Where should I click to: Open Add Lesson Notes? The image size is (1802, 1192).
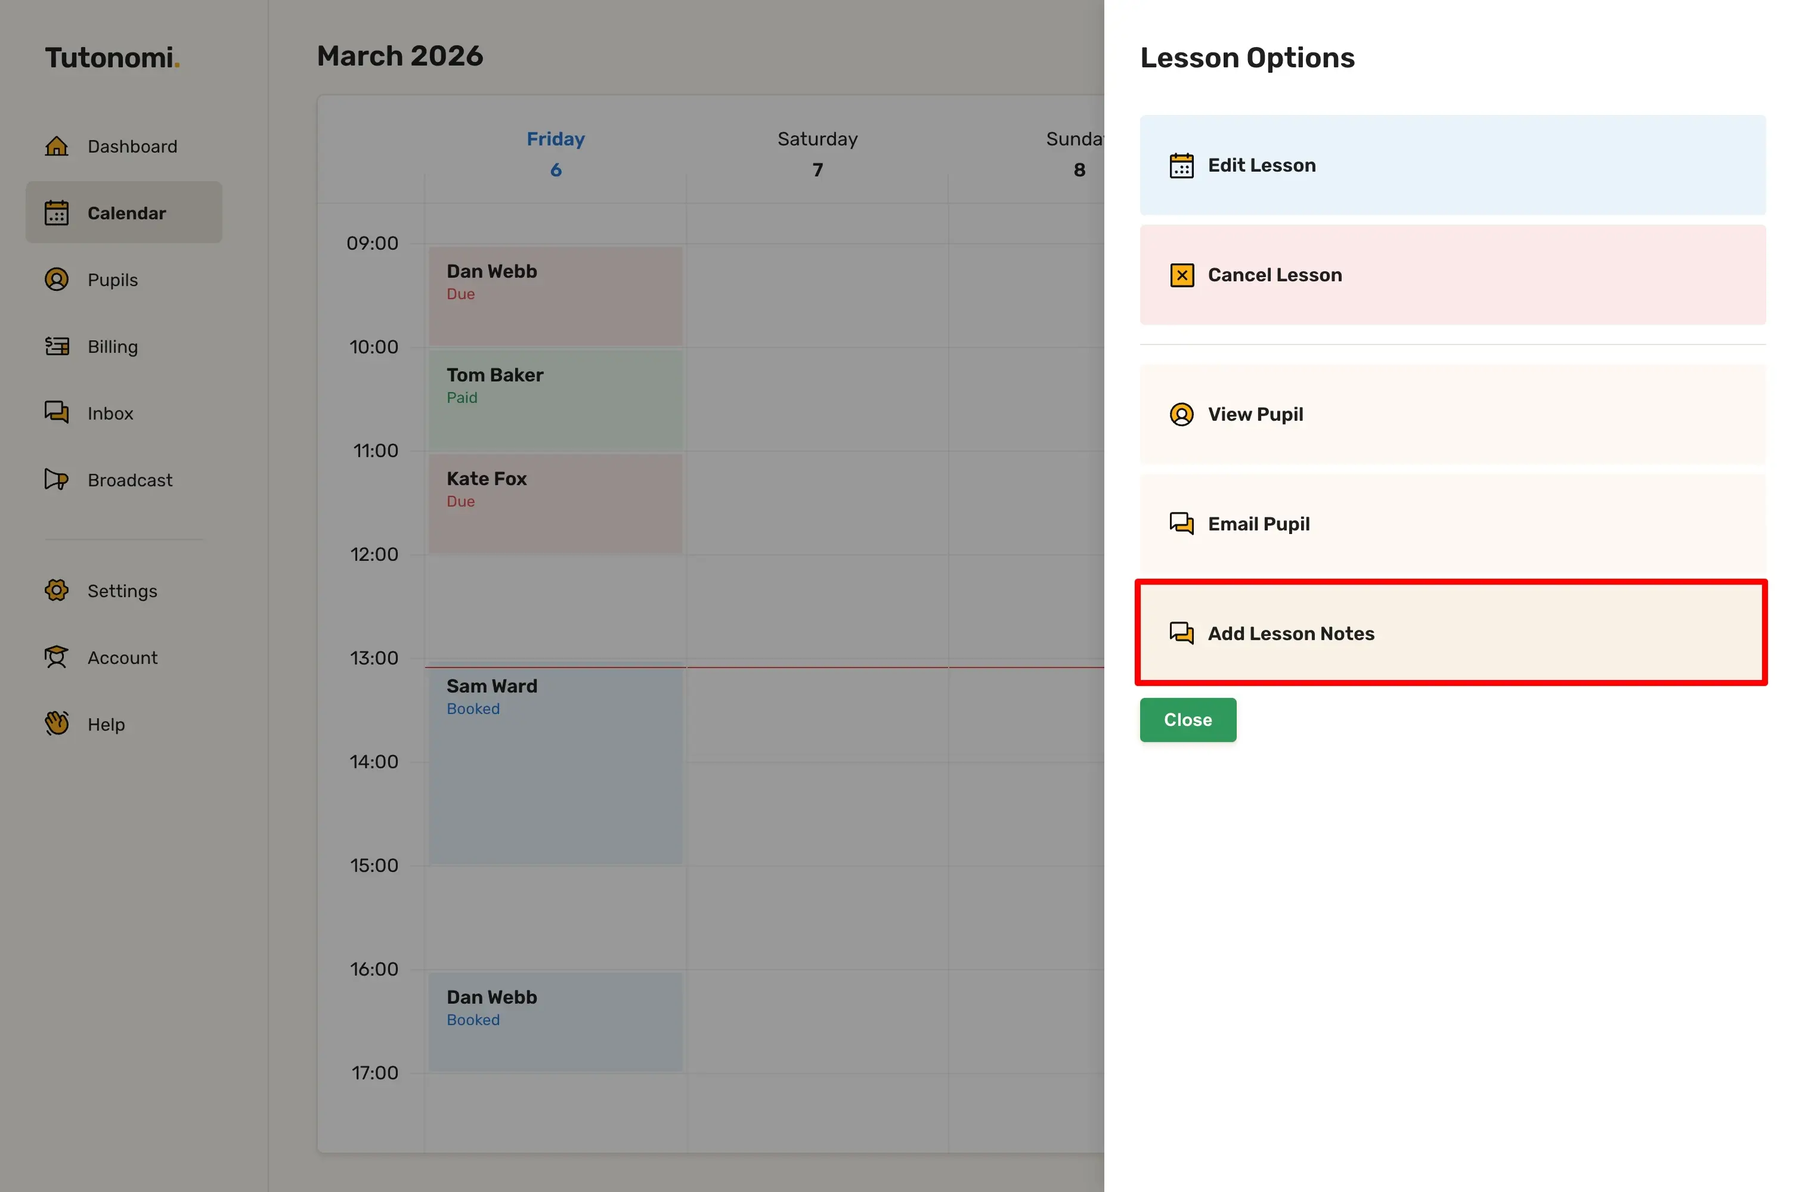(1451, 633)
